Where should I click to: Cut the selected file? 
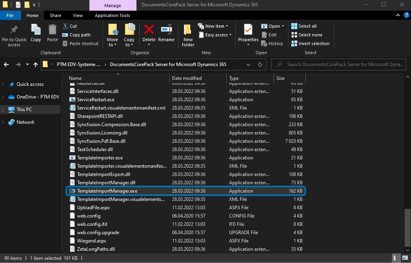click(70, 26)
